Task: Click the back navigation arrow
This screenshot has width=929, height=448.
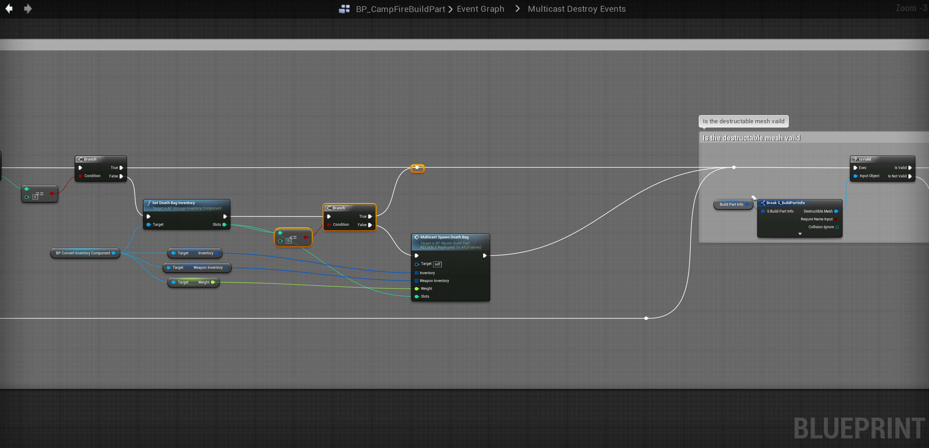Action: 9,9
